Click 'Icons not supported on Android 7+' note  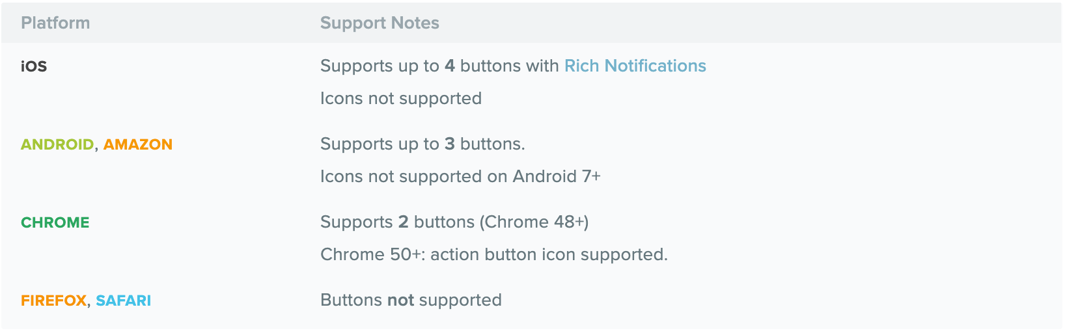coord(460,176)
